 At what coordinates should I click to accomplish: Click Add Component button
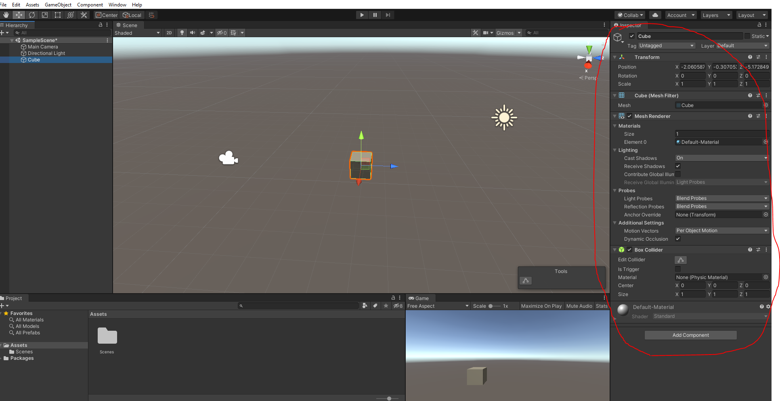[690, 335]
